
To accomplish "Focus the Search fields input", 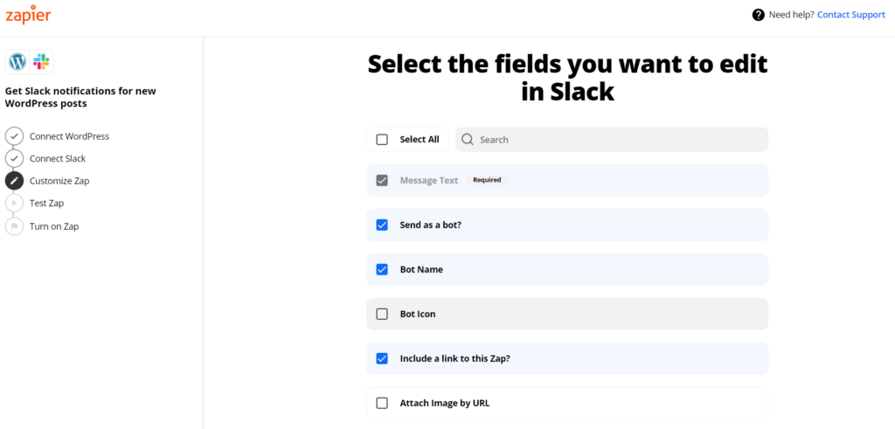I will pos(612,140).
